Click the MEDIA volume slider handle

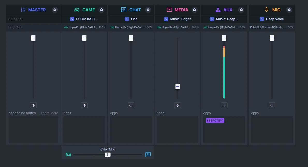click(x=178, y=86)
